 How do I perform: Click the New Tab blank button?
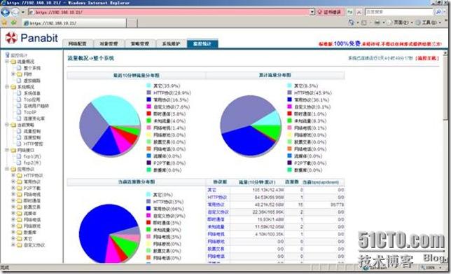point(132,22)
